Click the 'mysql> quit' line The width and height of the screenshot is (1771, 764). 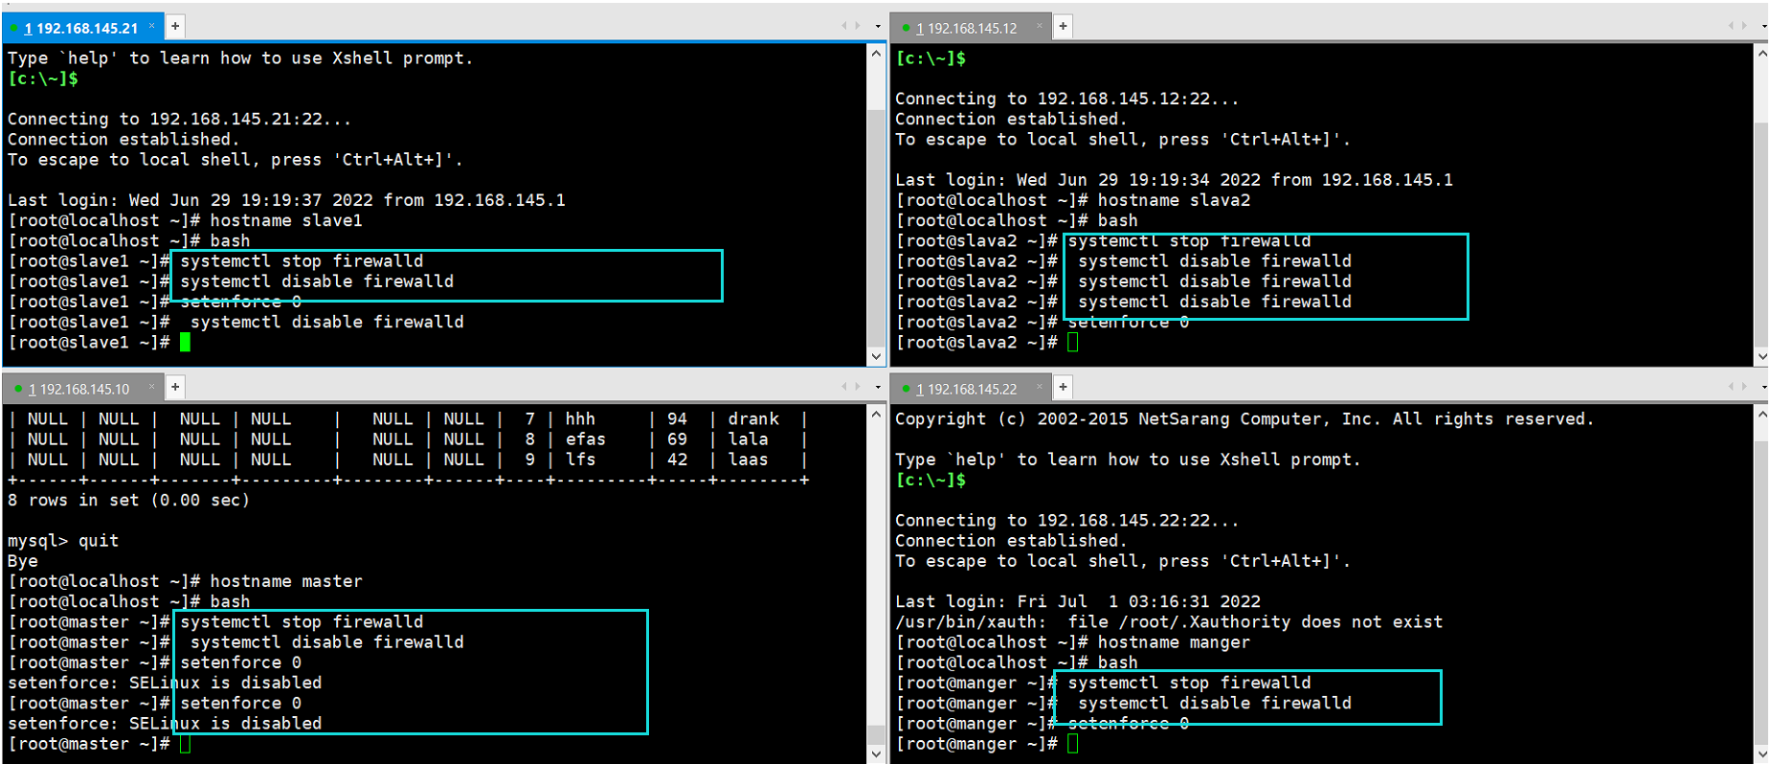coord(63,541)
